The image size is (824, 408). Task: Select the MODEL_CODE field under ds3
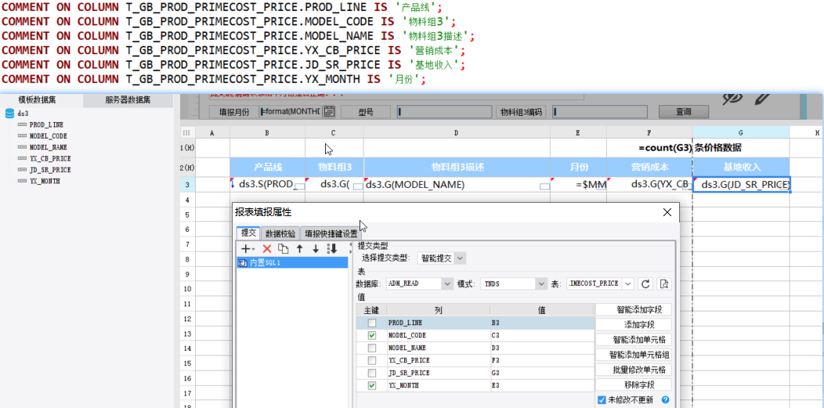pos(48,136)
